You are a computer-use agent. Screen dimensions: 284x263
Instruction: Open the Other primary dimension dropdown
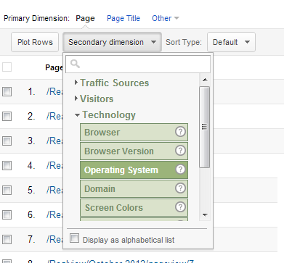pyautogui.click(x=166, y=18)
